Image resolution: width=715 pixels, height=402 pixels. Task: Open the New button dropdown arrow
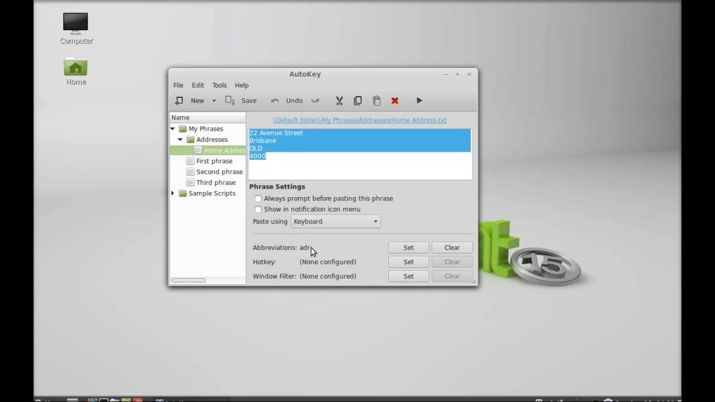(x=214, y=101)
